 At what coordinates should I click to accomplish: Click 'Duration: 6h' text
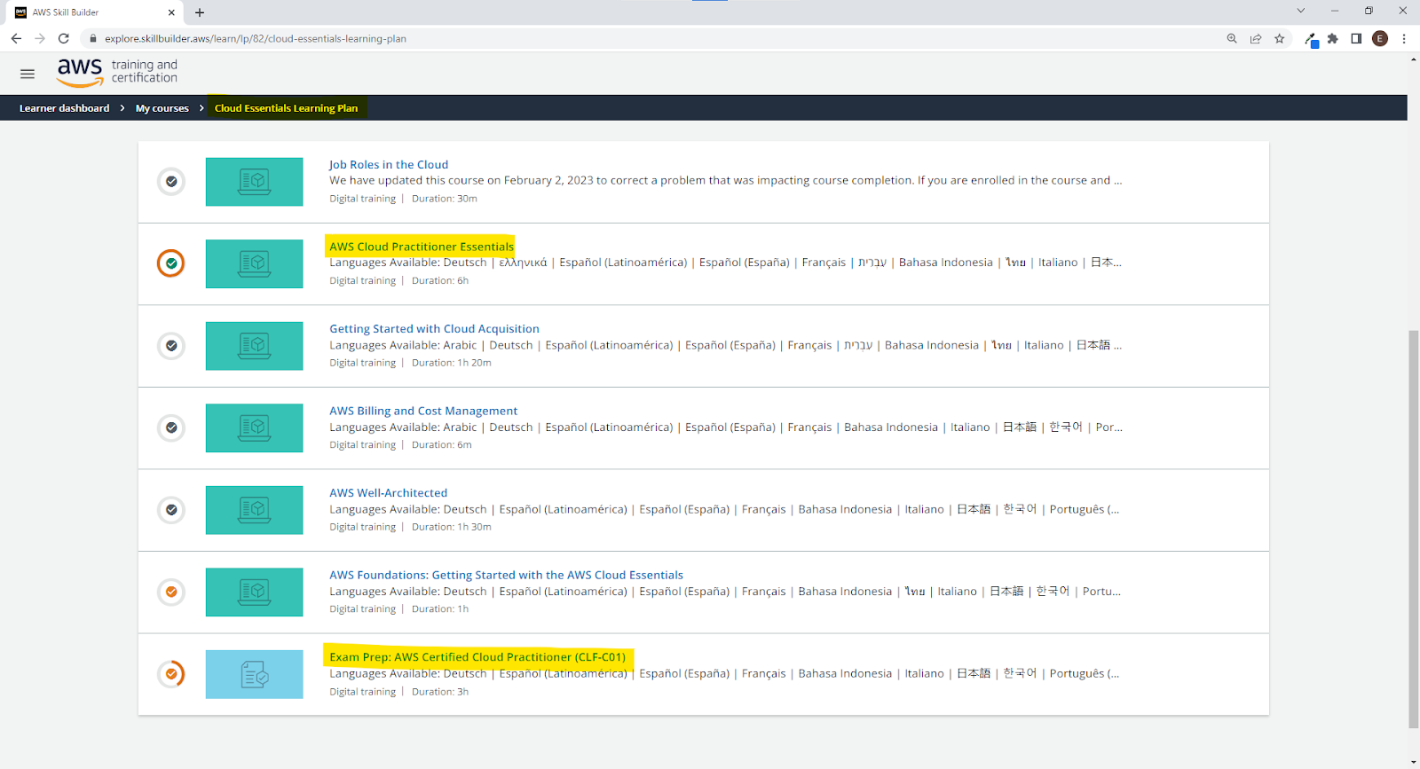440,280
